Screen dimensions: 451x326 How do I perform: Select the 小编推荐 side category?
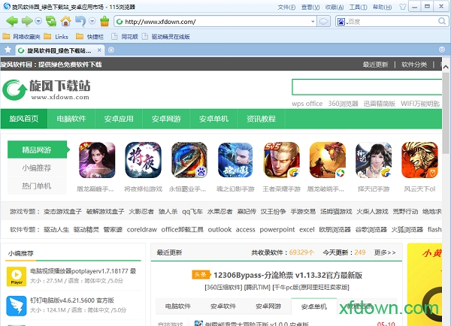pos(37,168)
